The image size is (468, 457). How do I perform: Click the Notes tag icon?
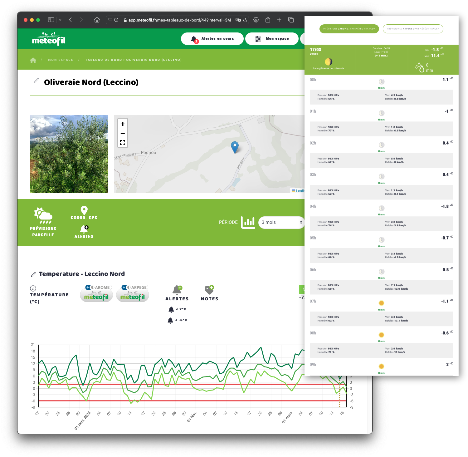click(209, 290)
